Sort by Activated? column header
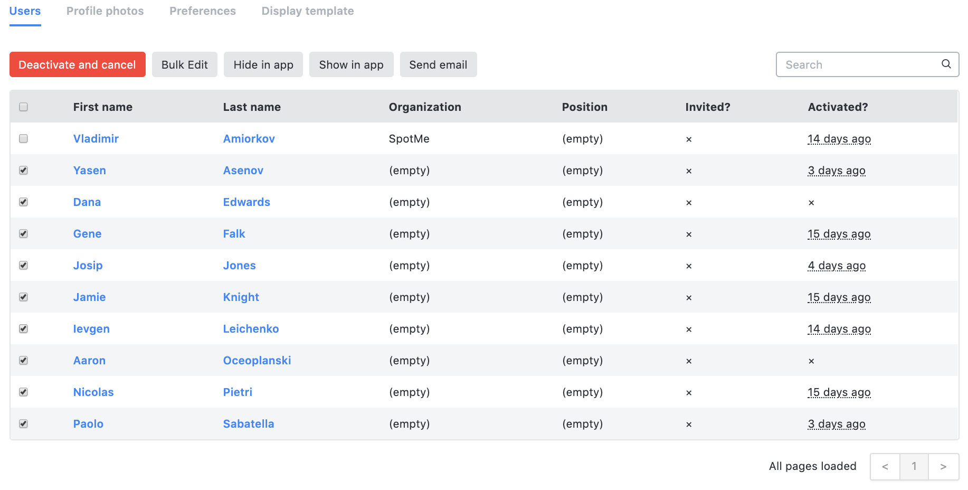Screen dimensions: 968x490 click(838, 107)
